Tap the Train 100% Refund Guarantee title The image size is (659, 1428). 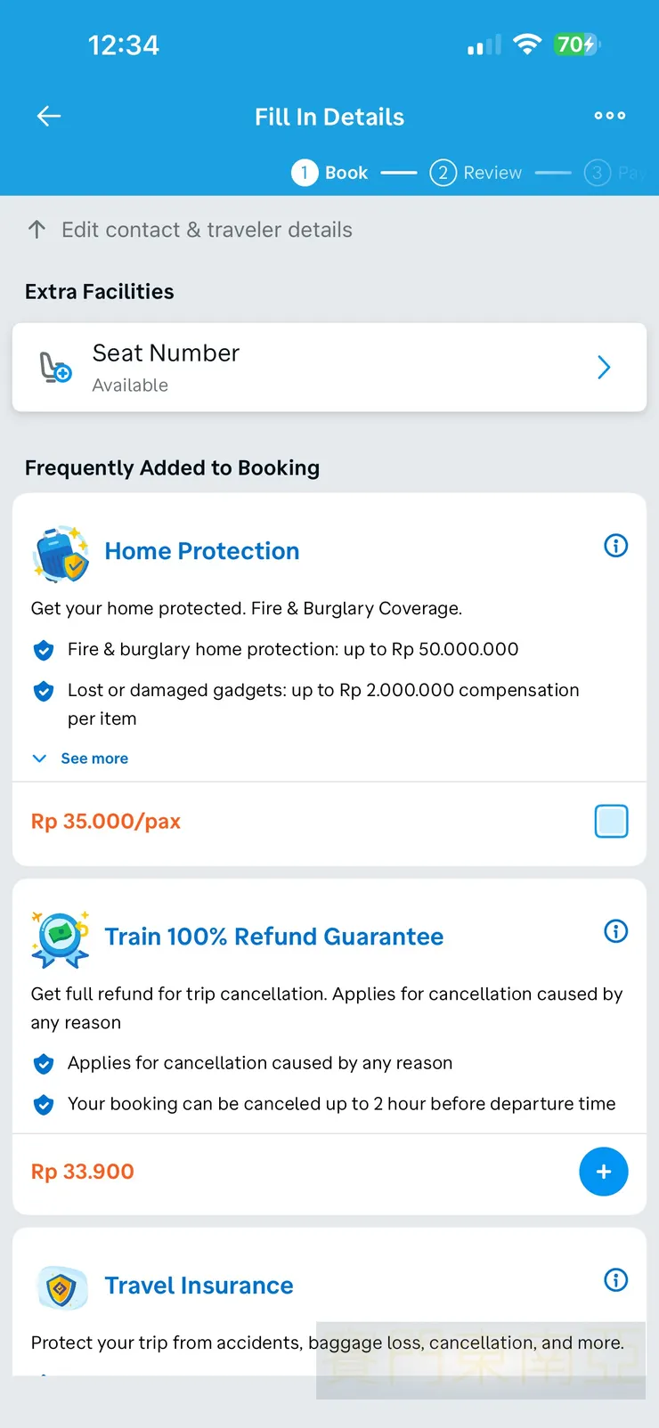point(273,937)
